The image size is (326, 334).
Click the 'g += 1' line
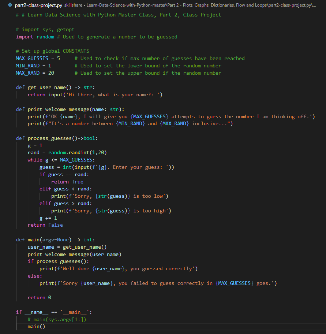click(x=48, y=218)
